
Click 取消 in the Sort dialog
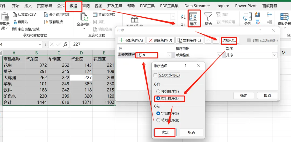(268, 96)
